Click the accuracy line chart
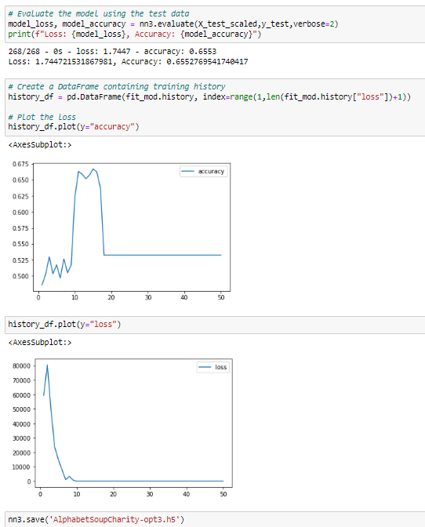The width and height of the screenshot is (425, 527). click(132, 227)
